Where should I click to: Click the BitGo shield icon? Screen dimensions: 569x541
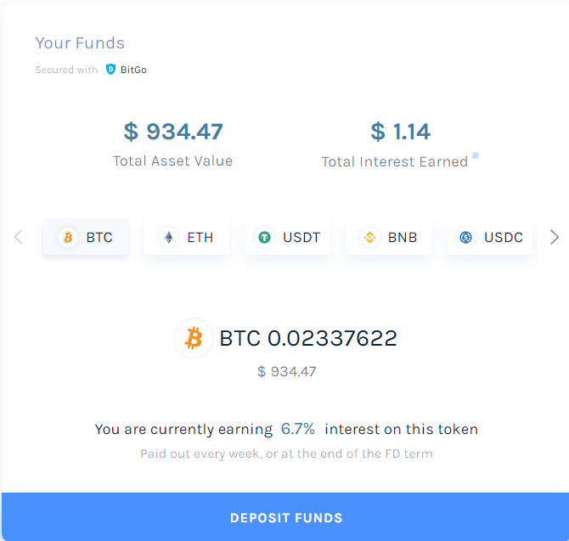110,70
